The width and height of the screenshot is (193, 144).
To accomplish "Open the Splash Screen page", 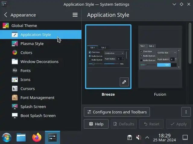I will click(x=41, y=106).
